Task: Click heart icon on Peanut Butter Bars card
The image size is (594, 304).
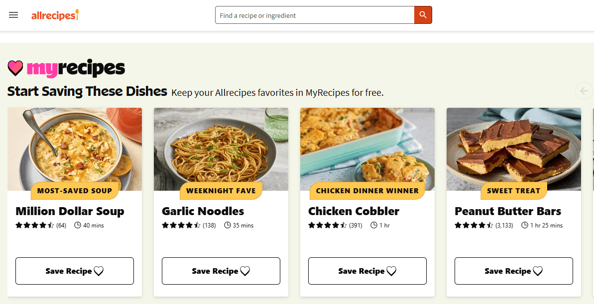Action: (538, 271)
